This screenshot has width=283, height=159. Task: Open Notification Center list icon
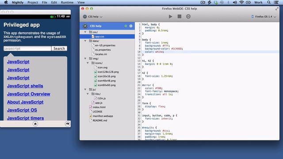276,2
